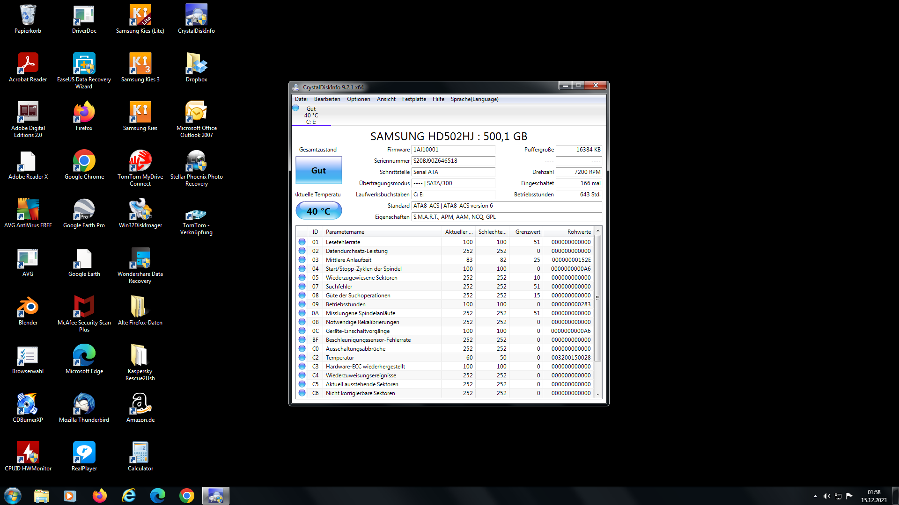Image resolution: width=899 pixels, height=505 pixels.
Task: Click the blue status orb for Temperatur row
Action: 302,358
